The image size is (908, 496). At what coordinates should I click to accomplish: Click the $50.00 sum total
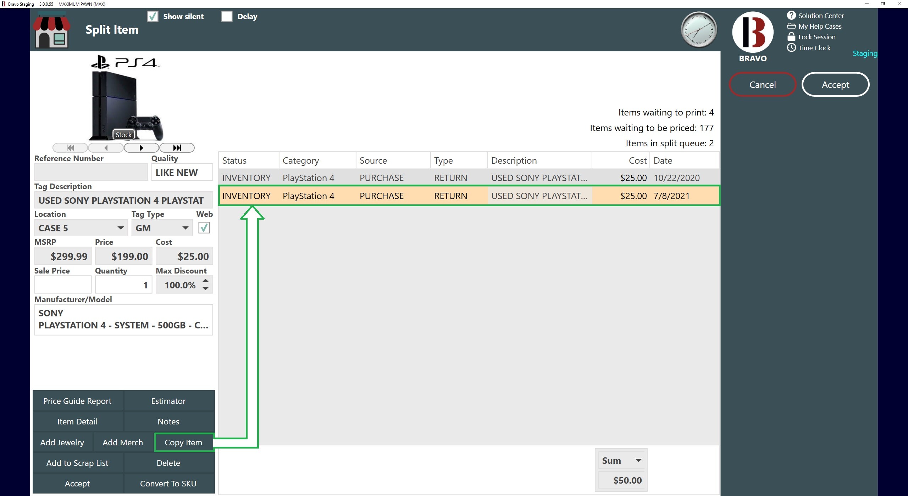coord(622,480)
